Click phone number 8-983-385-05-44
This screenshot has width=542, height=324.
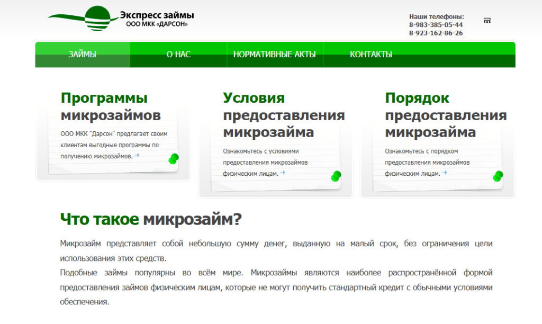436,24
